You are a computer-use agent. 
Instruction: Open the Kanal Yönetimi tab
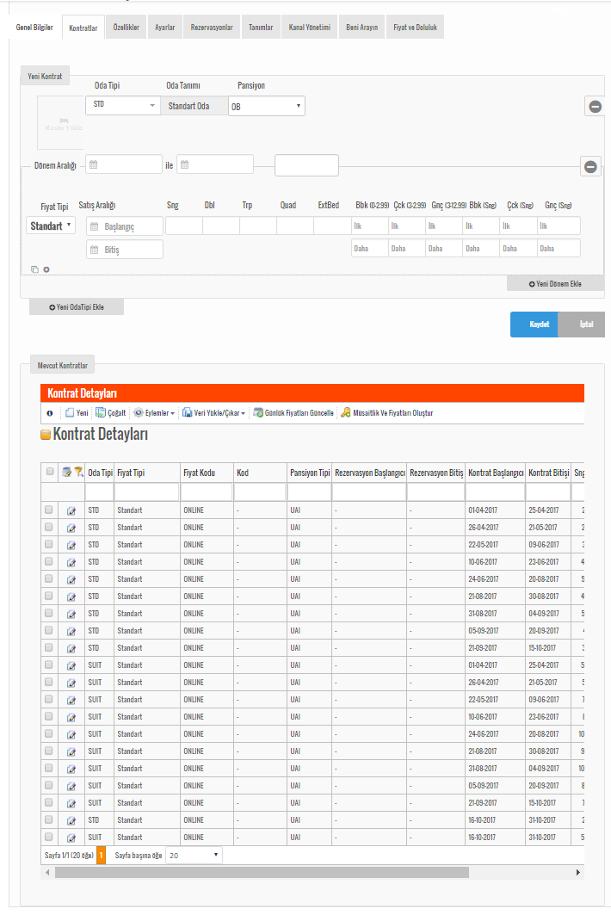(x=309, y=28)
